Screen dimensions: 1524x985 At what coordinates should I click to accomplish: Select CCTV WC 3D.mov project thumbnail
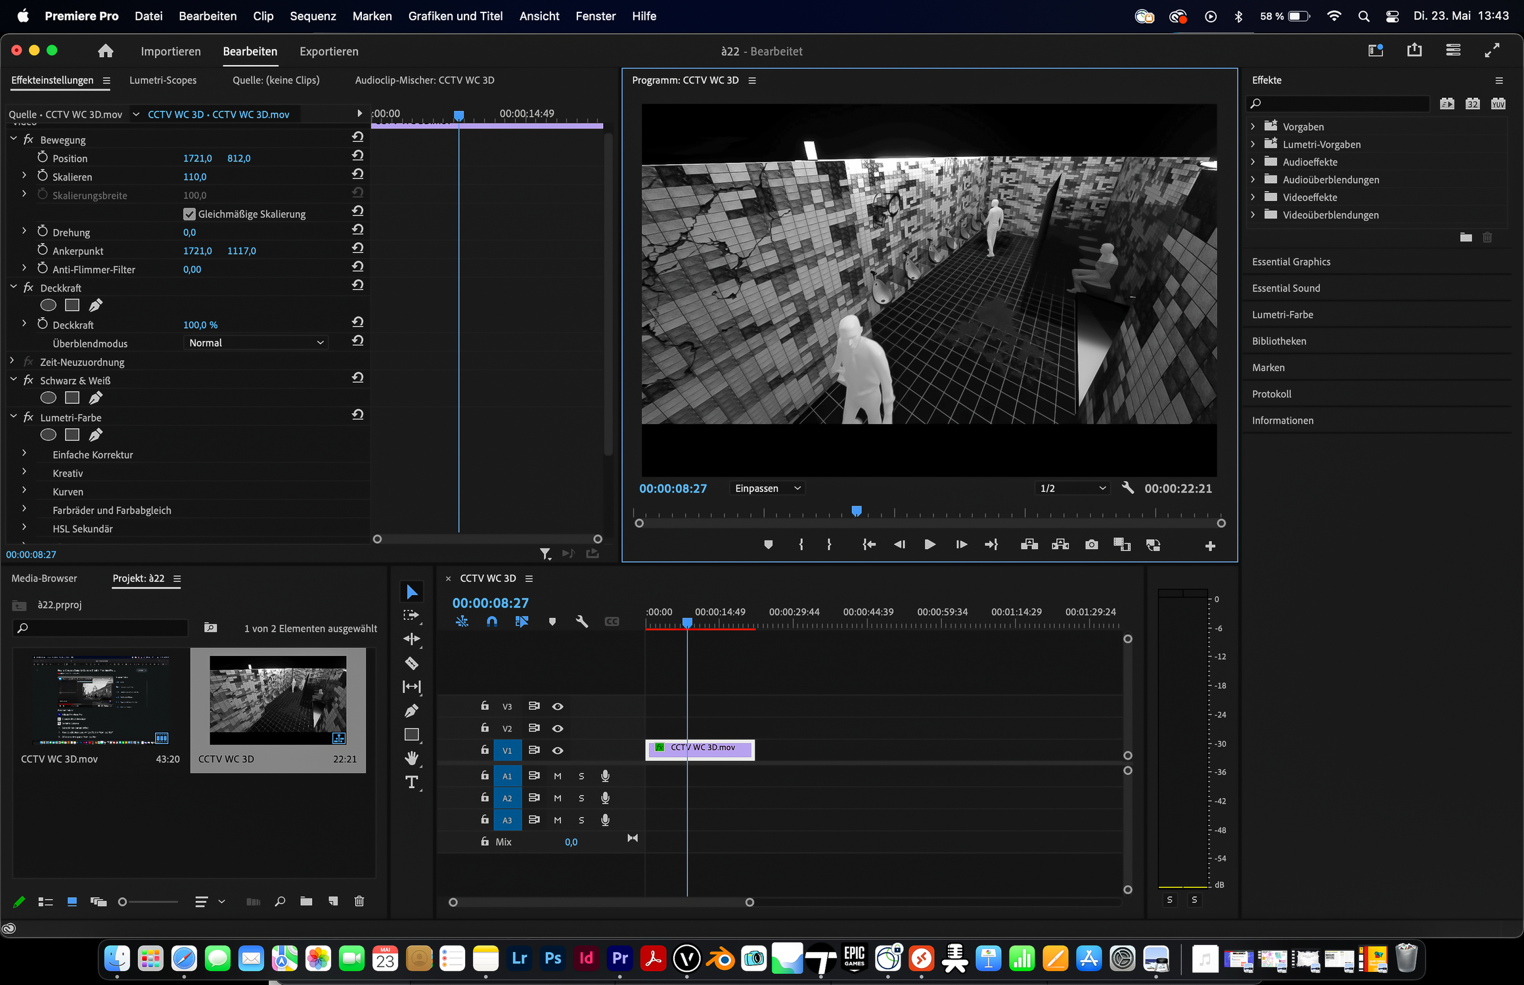tap(101, 700)
